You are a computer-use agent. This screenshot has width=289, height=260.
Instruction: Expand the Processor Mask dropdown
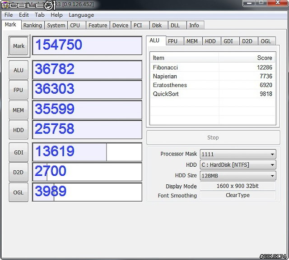coord(238,154)
